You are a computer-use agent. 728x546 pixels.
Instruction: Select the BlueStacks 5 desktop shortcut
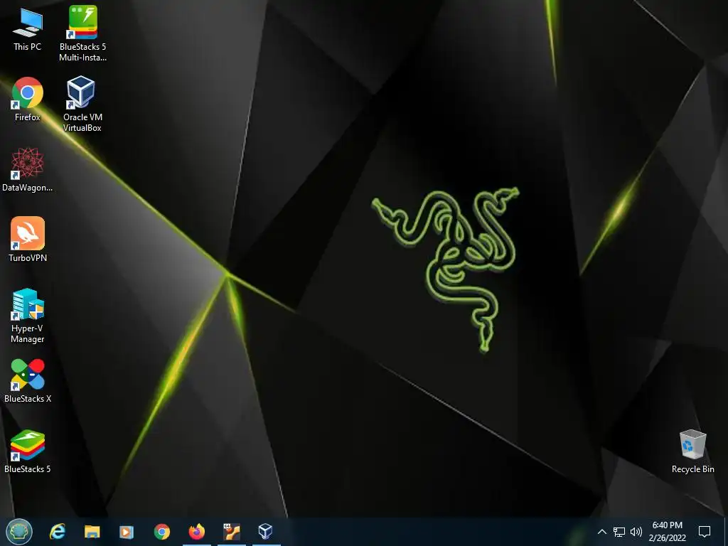pyautogui.click(x=28, y=451)
